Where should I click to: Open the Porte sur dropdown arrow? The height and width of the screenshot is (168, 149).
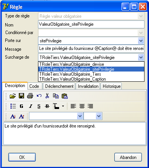tap(141, 41)
